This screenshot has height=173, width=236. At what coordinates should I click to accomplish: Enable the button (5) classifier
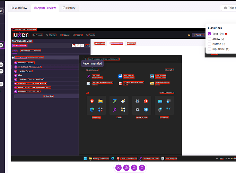pos(209,44)
